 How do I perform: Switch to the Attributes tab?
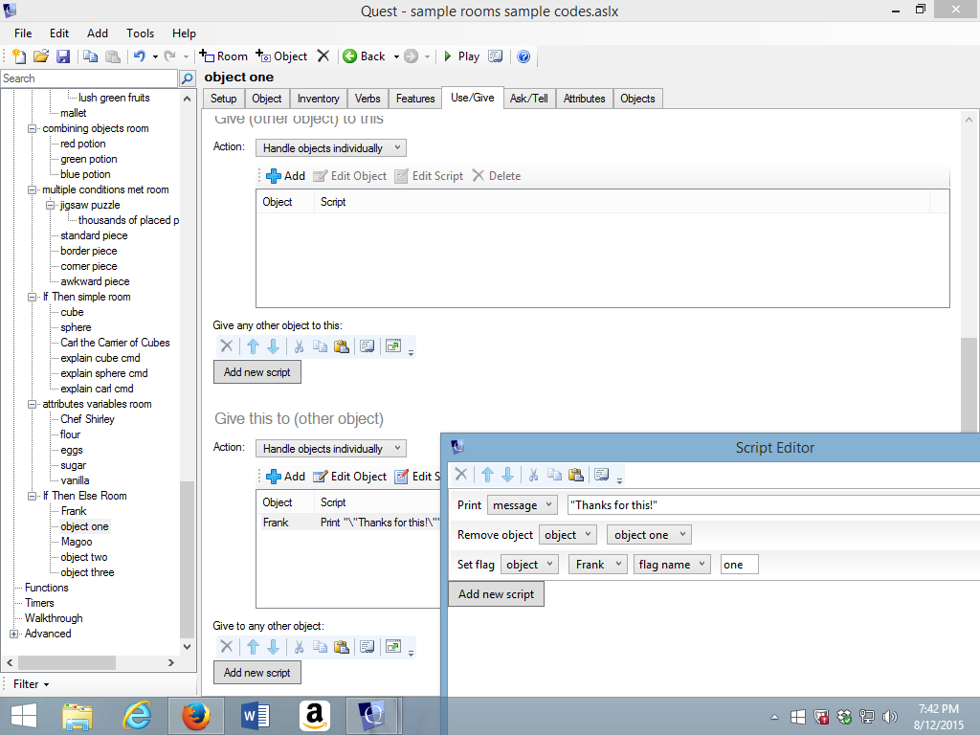[x=584, y=98]
